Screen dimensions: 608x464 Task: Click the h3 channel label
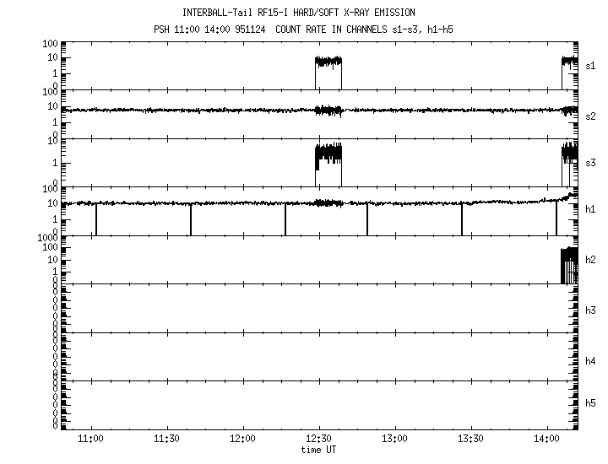pos(591,310)
